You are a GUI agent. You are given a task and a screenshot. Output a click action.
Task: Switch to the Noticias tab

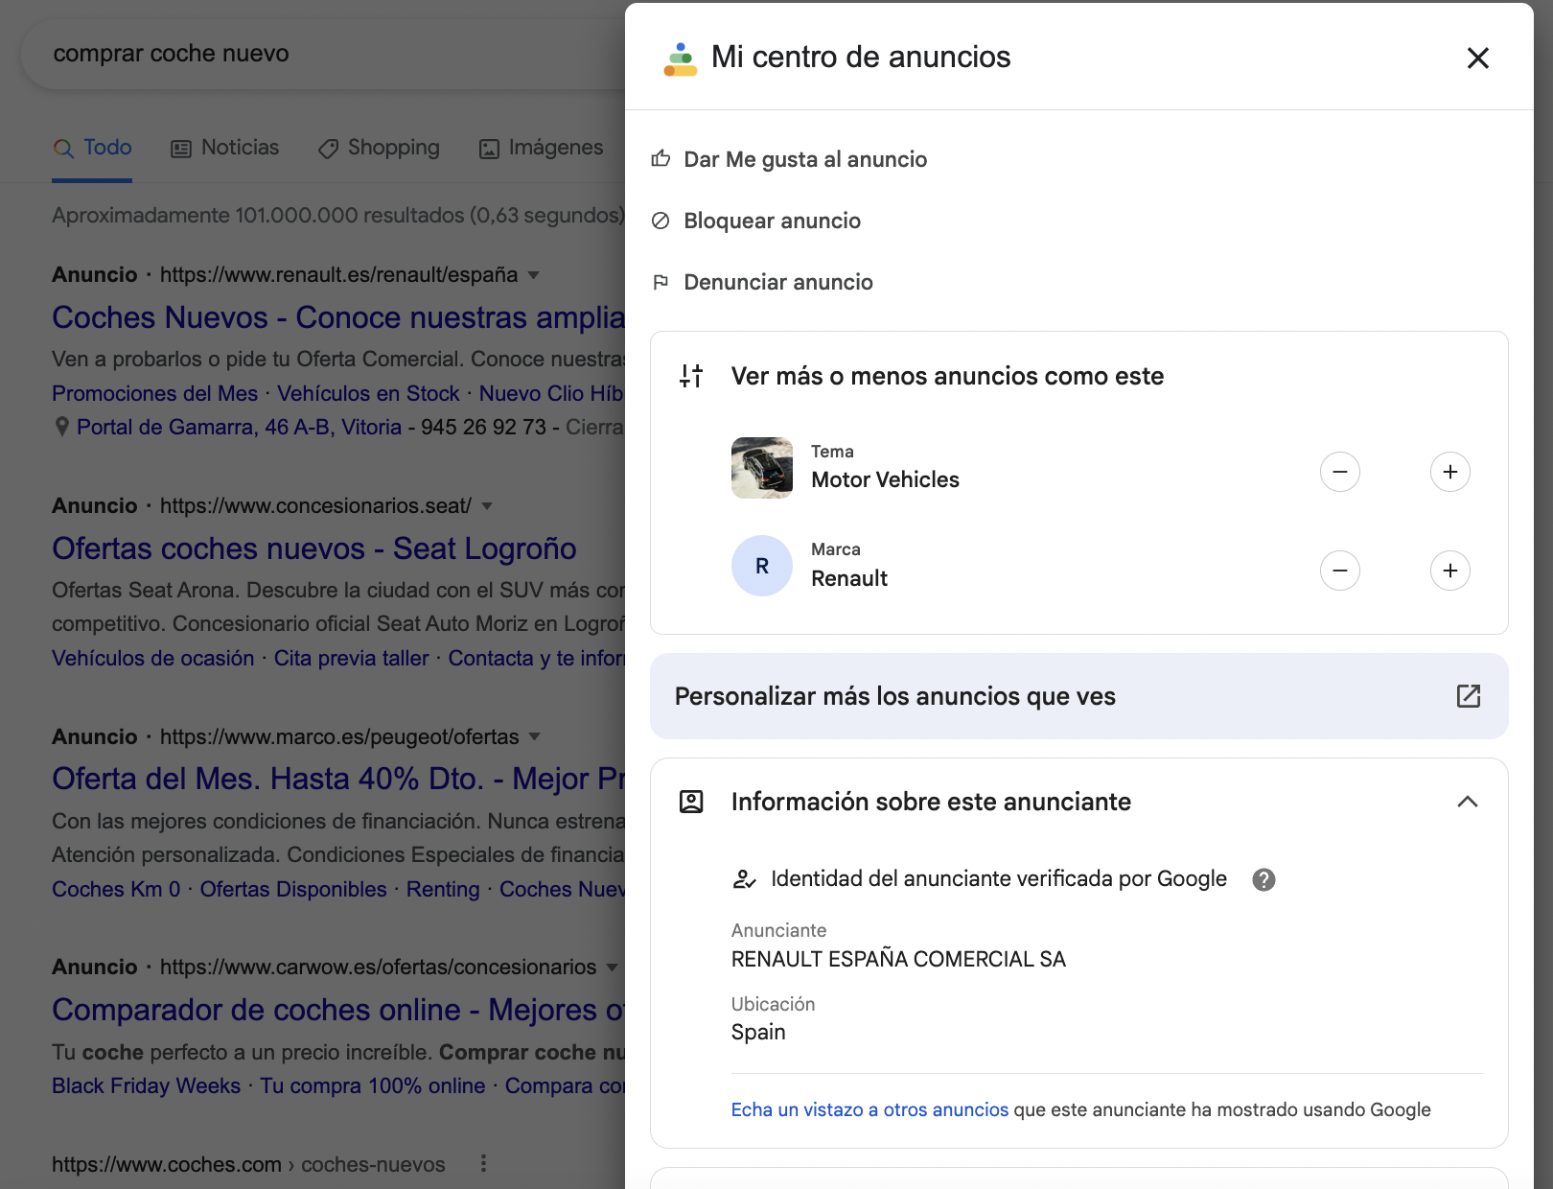click(x=224, y=148)
